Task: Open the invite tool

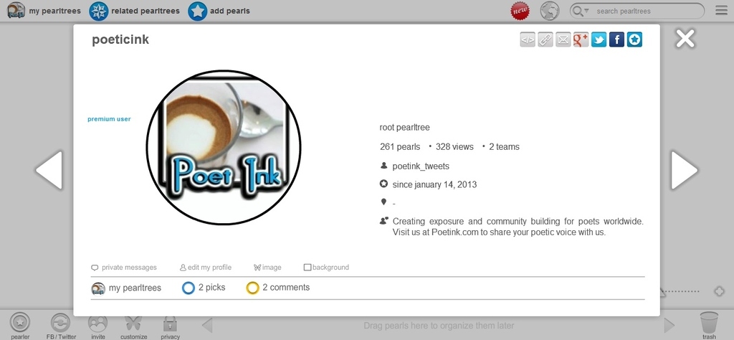Action: coord(97,326)
